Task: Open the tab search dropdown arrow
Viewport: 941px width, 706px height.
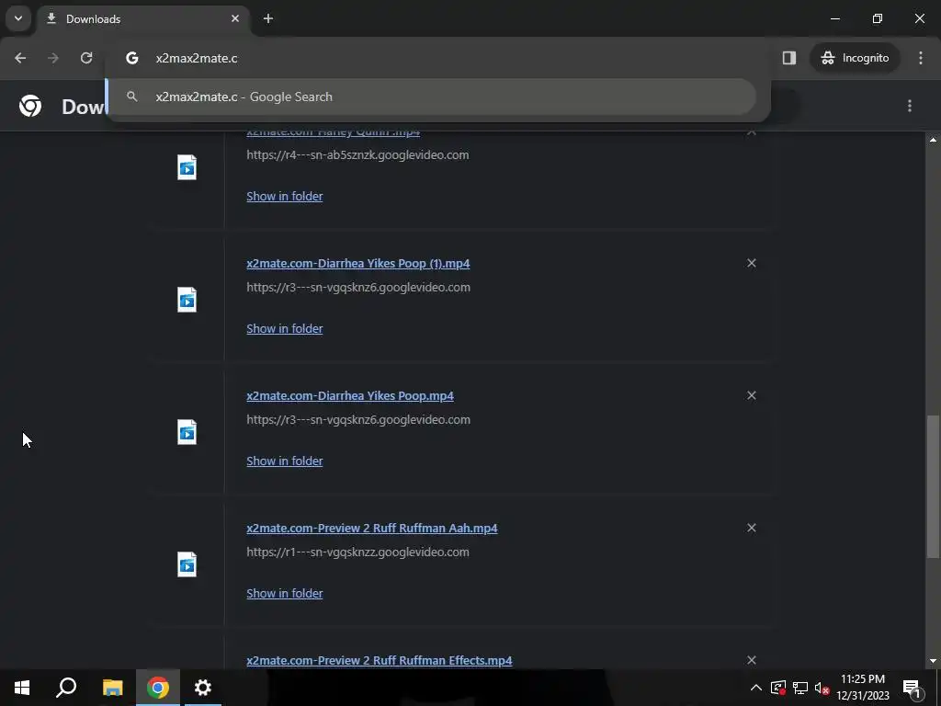Action: 18,18
